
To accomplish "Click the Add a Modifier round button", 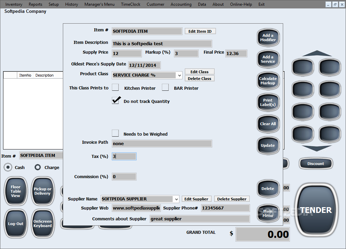I will click(268, 38).
